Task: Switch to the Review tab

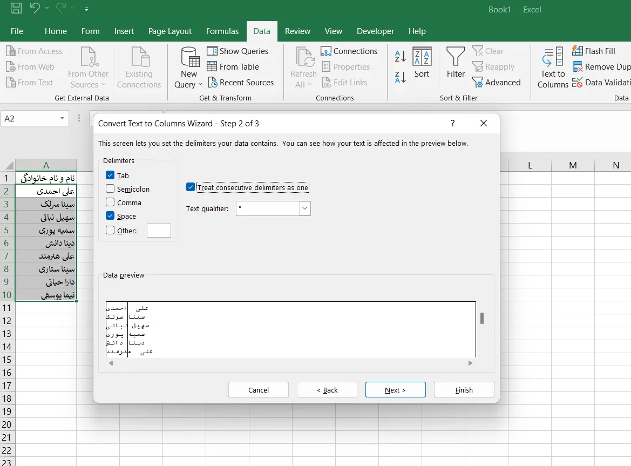Action: click(x=297, y=31)
